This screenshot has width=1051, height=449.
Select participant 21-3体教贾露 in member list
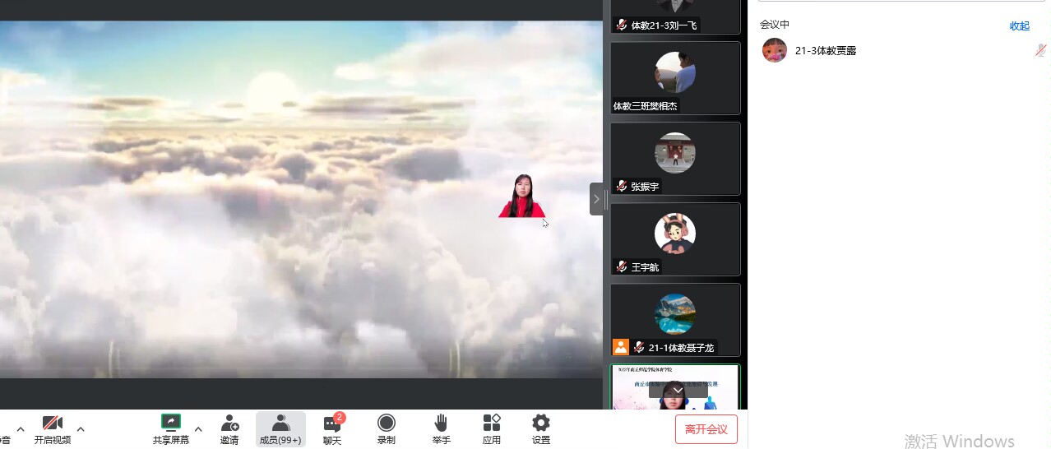click(x=826, y=51)
